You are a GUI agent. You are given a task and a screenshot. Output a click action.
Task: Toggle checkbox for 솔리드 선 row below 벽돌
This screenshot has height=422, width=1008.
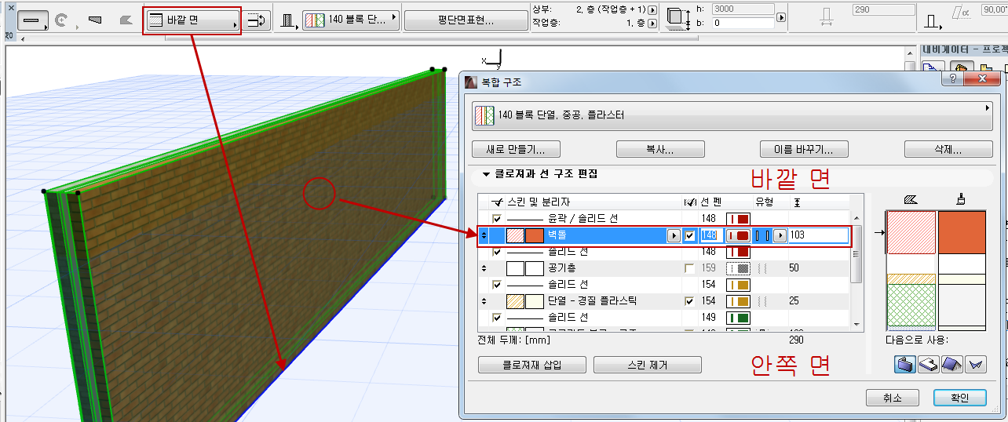coord(495,252)
